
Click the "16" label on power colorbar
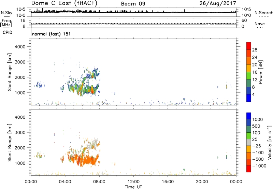point(255,72)
